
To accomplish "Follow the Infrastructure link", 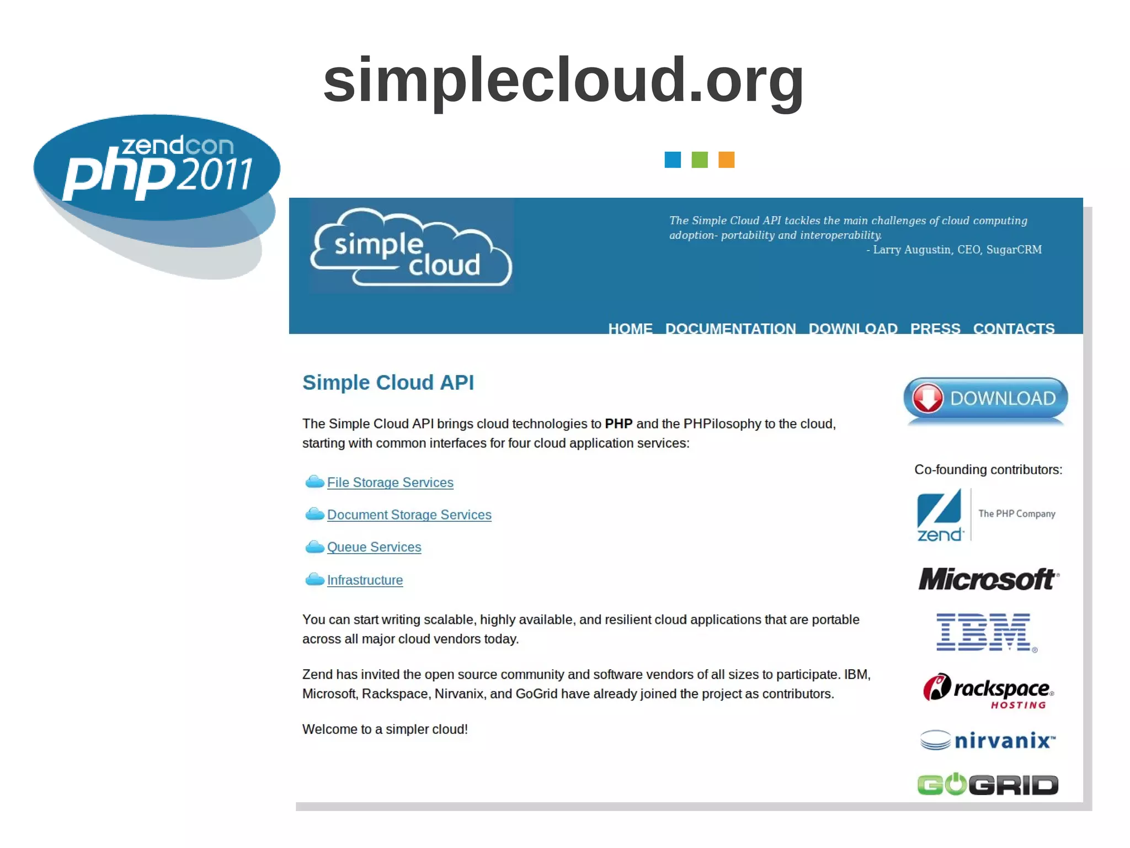I will pyautogui.click(x=365, y=580).
